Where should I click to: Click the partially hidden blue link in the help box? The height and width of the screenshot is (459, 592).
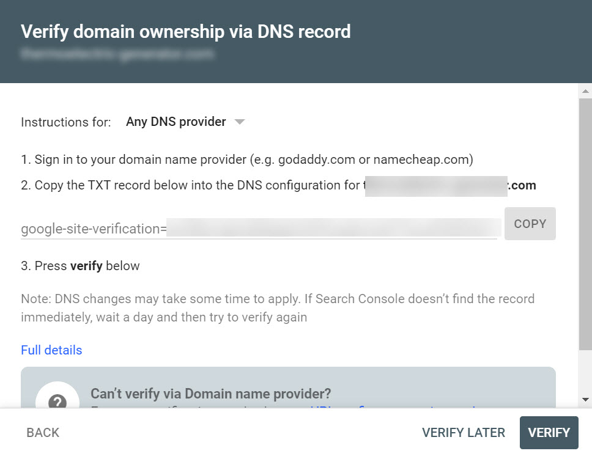point(393,408)
